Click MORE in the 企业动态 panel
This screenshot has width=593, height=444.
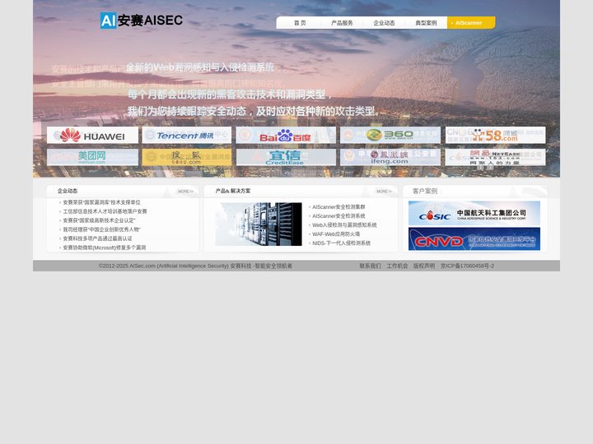click(185, 192)
